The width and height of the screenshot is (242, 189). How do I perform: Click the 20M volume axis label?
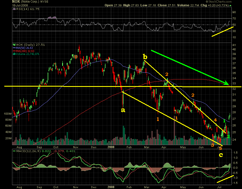click(8, 138)
